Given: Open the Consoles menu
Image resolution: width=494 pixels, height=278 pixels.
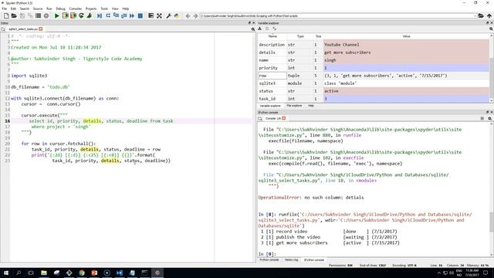Looking at the screenshot, I should point(76,8).
